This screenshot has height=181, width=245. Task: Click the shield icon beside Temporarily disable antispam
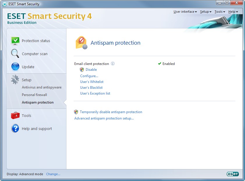point(76,112)
